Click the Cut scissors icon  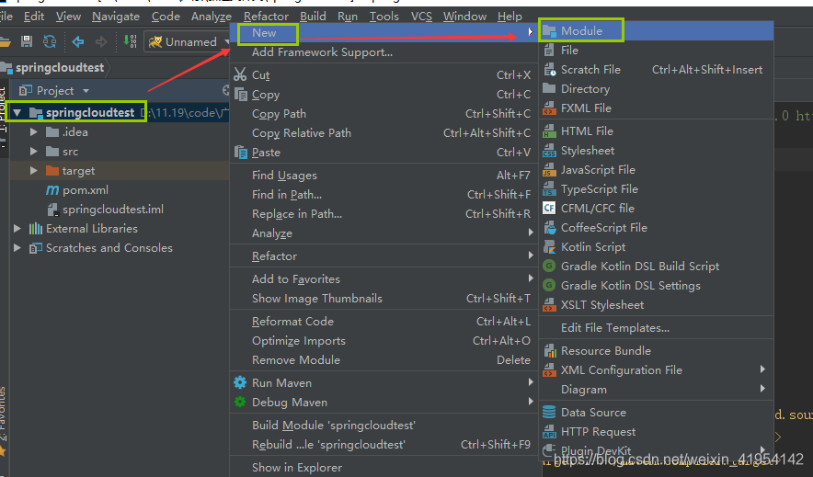click(240, 74)
